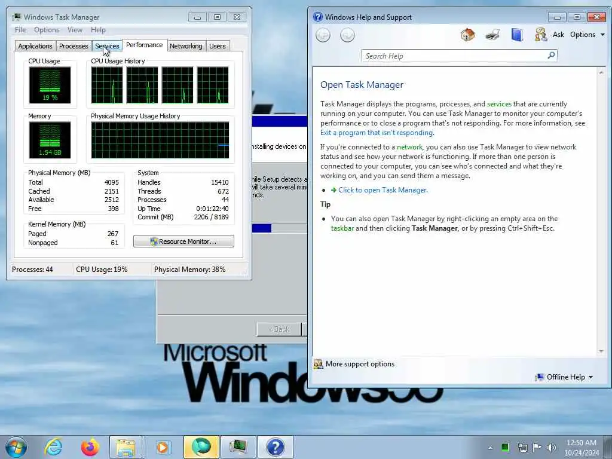Open 'Exit a program that isn't responding' link
The image size is (612, 459).
click(377, 133)
